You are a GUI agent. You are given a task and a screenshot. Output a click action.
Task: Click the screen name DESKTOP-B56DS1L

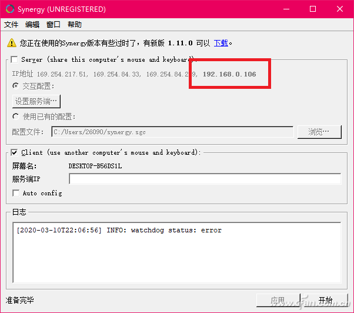click(x=95, y=166)
